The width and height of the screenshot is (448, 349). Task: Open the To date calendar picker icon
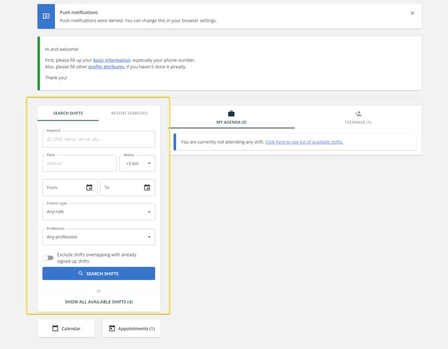coord(147,188)
